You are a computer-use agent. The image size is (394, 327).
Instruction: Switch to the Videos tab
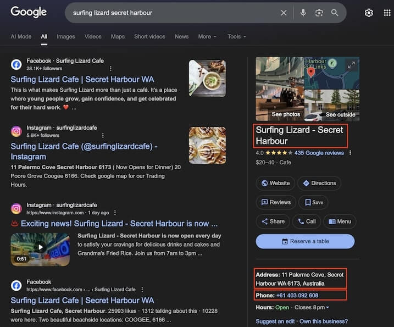[x=93, y=37]
